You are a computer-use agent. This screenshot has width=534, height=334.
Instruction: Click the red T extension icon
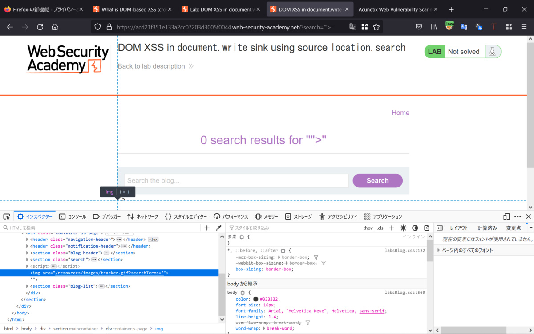494,27
